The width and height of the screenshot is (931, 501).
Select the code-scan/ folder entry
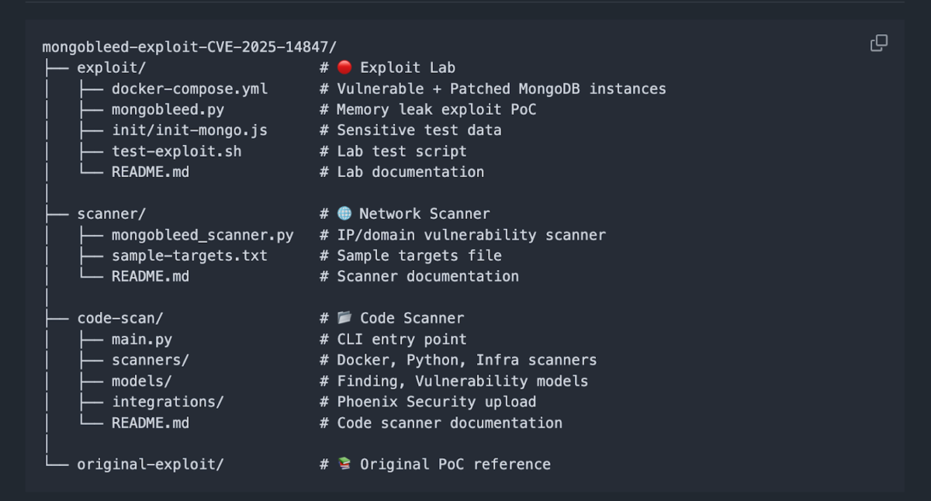pyautogui.click(x=120, y=318)
